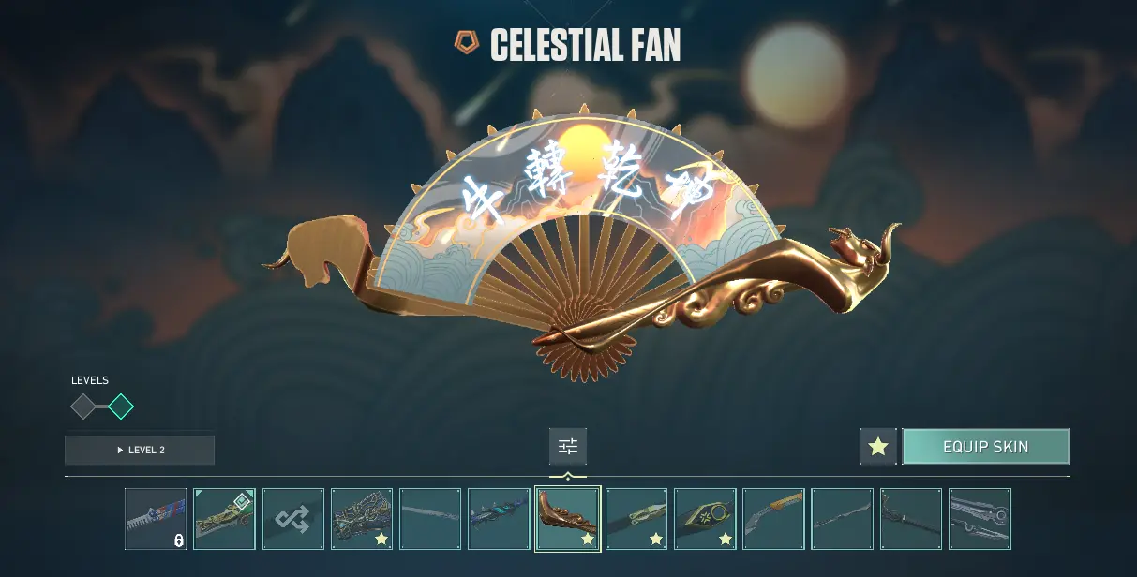Click the Equip Skin button
The width and height of the screenshot is (1137, 577).
pos(986,447)
